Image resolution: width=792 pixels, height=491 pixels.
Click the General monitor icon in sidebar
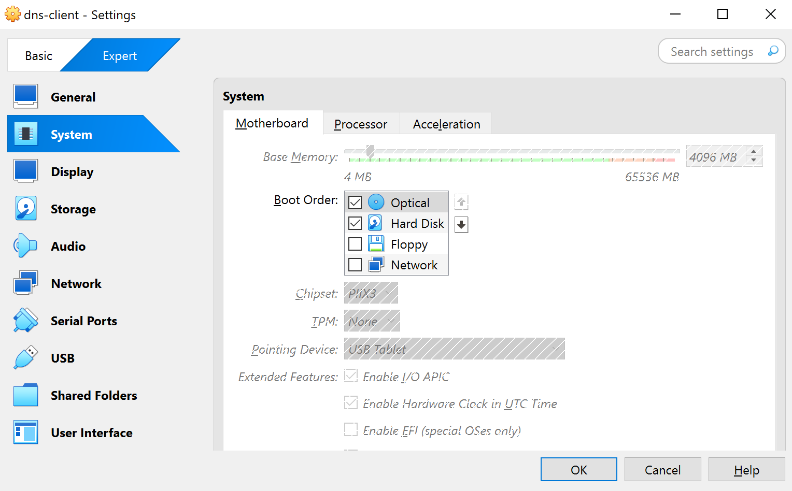tap(26, 97)
